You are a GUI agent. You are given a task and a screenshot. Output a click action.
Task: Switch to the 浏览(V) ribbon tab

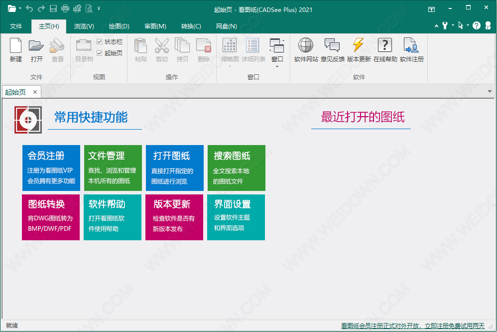point(84,26)
